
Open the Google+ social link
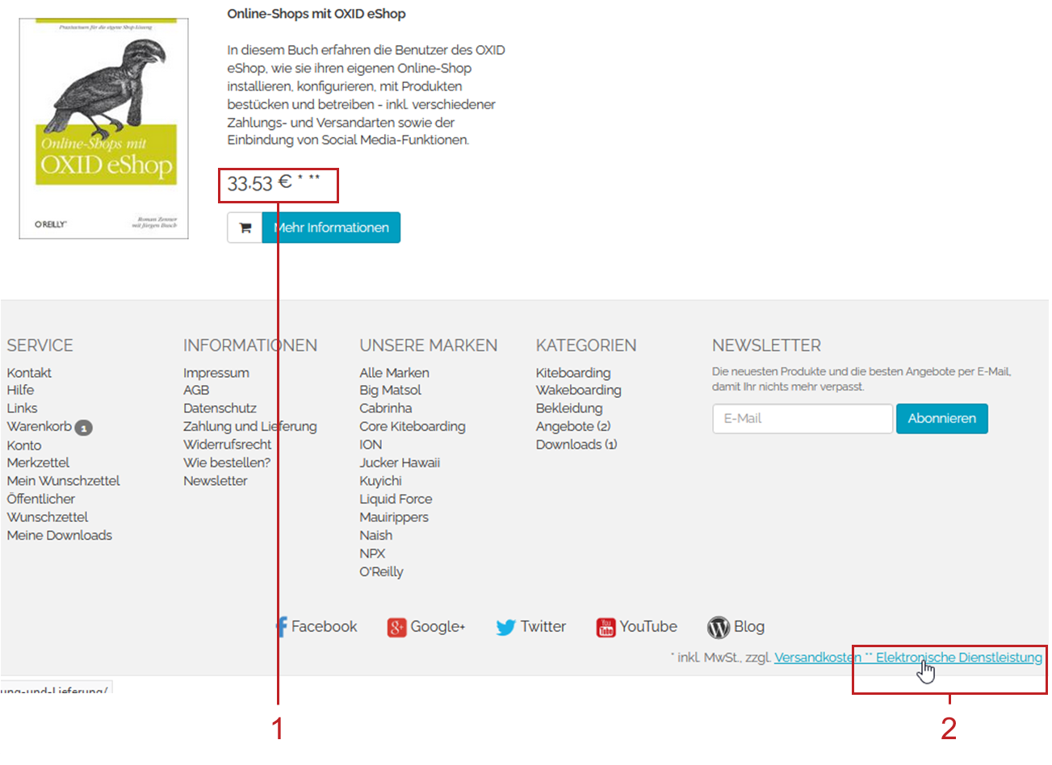point(426,627)
